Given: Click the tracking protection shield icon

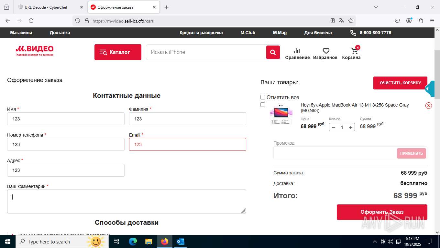Looking at the screenshot, I should click(x=78, y=21).
